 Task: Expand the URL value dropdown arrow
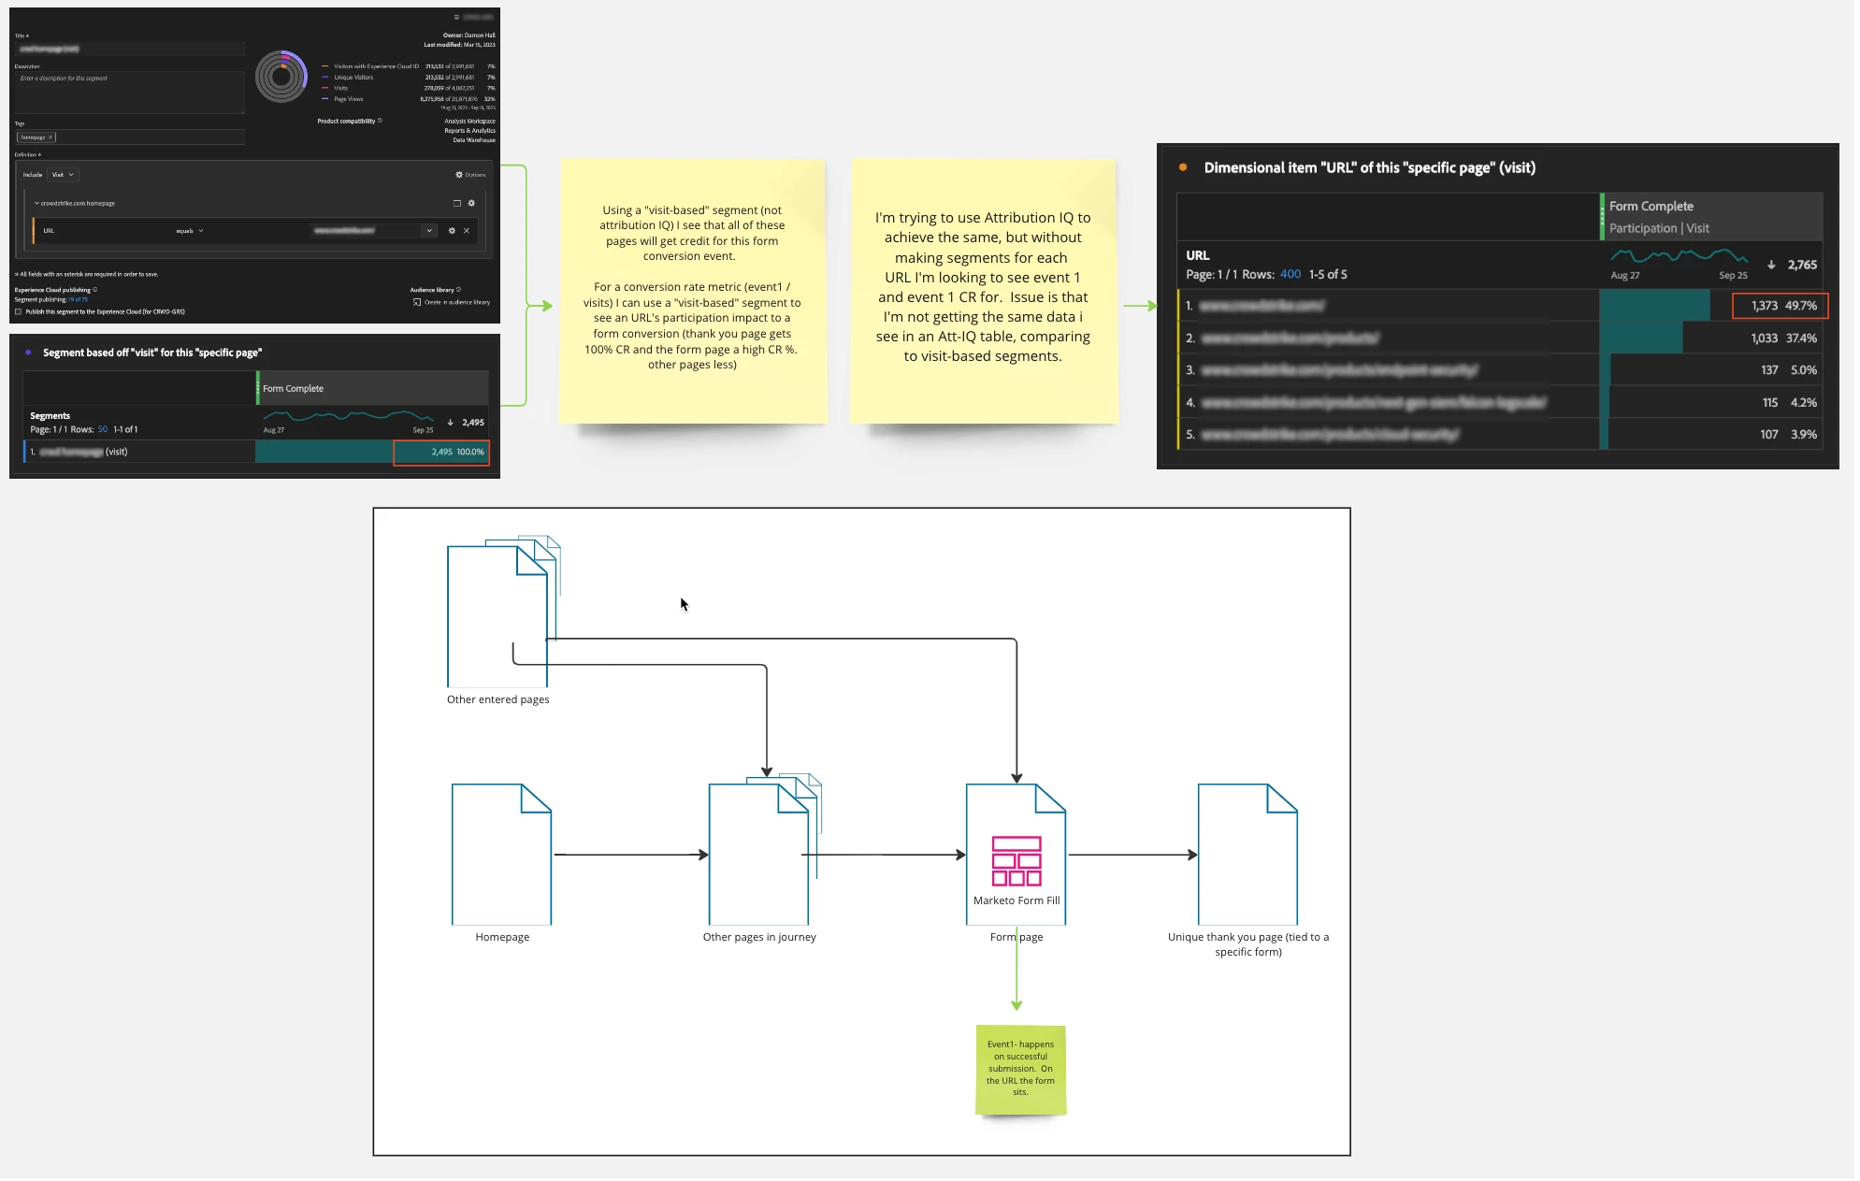pyautogui.click(x=429, y=231)
